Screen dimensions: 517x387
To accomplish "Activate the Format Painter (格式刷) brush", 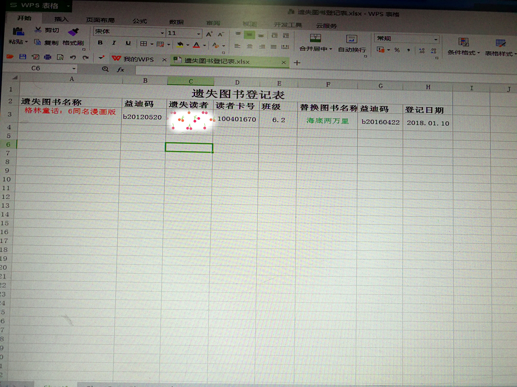I will [x=73, y=32].
